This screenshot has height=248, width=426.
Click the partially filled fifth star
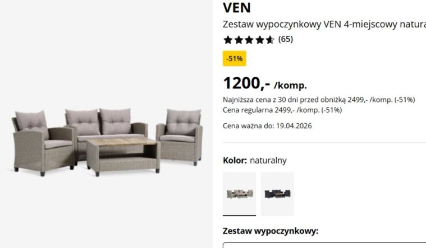(270, 40)
